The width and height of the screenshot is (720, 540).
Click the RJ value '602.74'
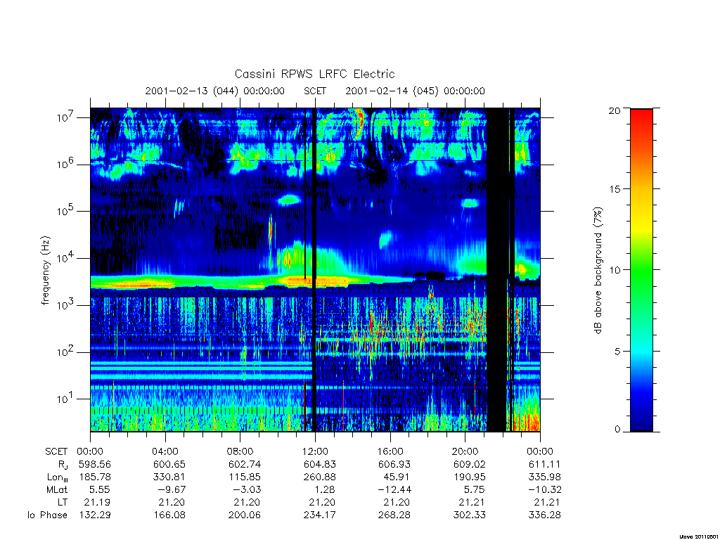point(244,464)
